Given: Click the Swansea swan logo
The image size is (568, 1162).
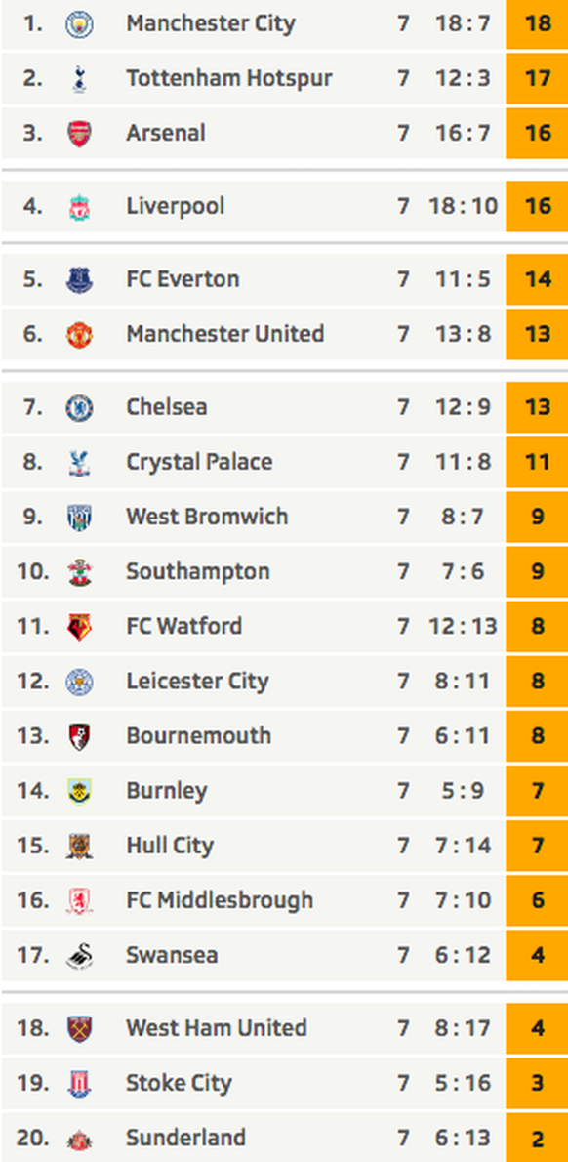Looking at the screenshot, I should pos(79,956).
